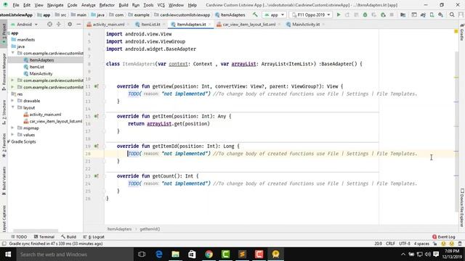
Task: Click the read-only lock icon in status bar
Action: [435, 244]
